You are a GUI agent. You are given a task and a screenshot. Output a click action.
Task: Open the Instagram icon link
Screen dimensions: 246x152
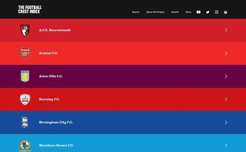coord(216,12)
